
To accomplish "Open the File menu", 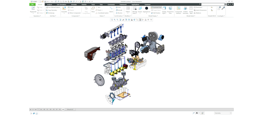I will (x=32, y=5).
